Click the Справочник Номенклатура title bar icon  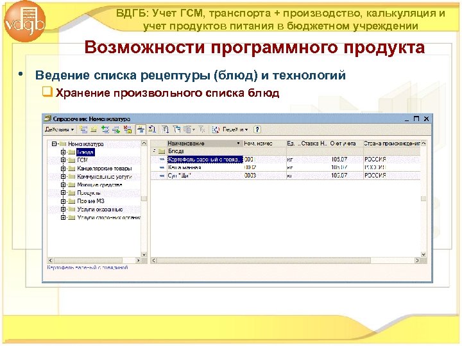[47, 119]
